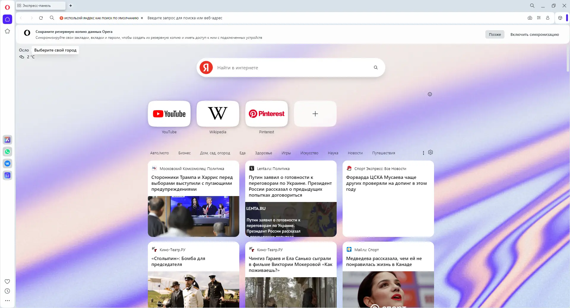Click the Yandex logo in the search box
Image resolution: width=570 pixels, height=308 pixels.
tap(206, 68)
